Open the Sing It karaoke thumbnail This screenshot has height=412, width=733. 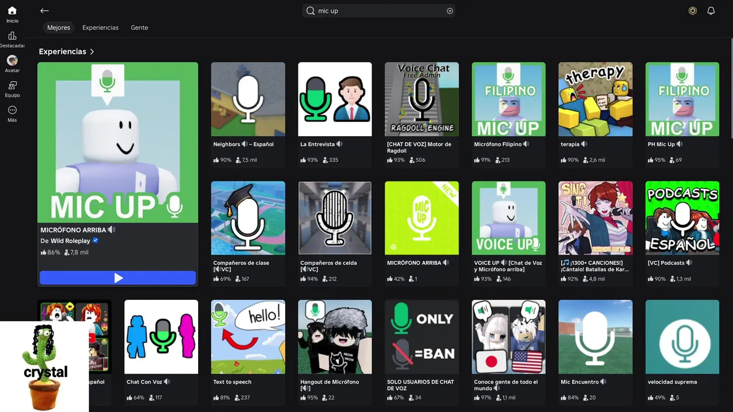pos(596,218)
